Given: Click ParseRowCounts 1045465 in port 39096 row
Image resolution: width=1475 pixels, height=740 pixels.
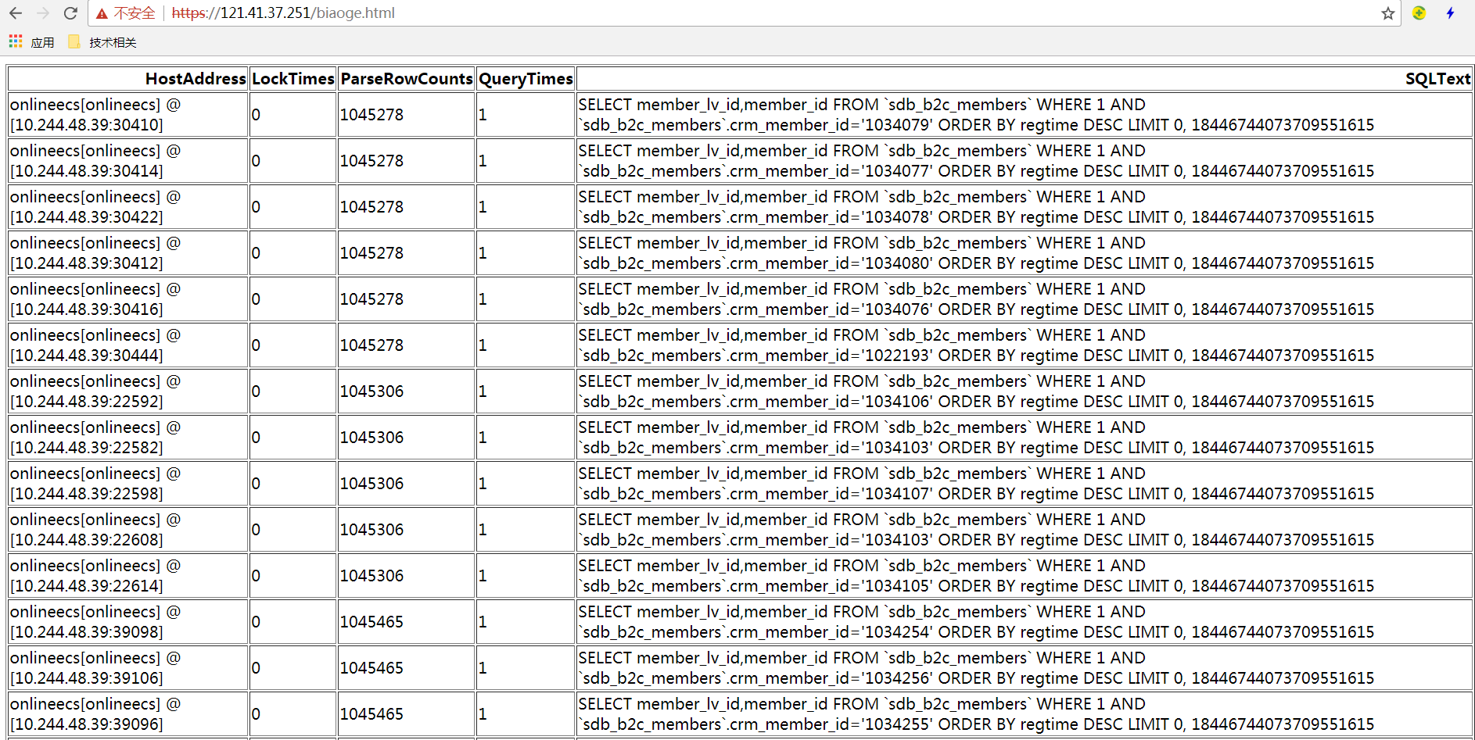Looking at the screenshot, I should (x=407, y=714).
